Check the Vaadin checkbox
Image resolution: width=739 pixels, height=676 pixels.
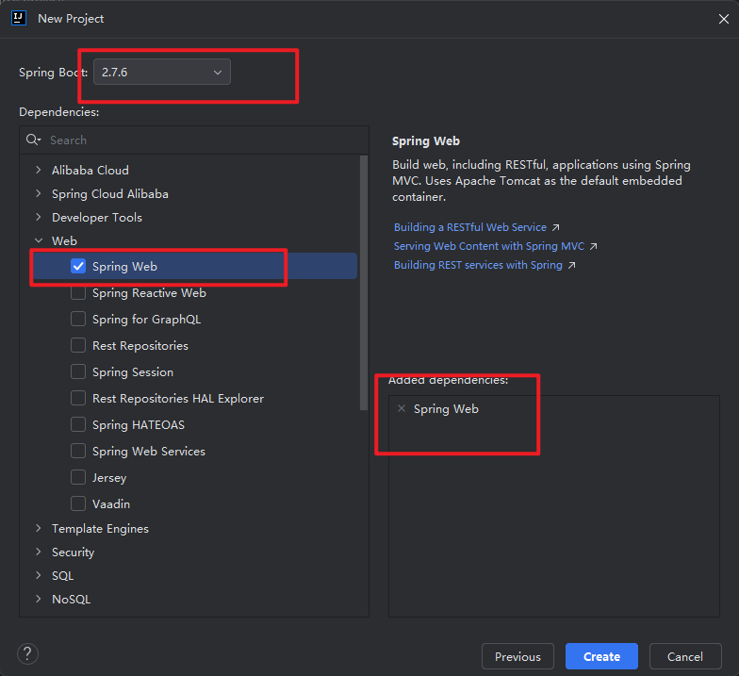point(78,503)
